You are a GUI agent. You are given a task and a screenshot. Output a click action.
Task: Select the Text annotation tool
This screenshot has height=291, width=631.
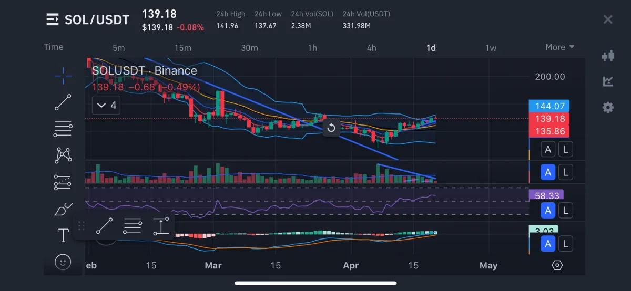[x=63, y=235]
